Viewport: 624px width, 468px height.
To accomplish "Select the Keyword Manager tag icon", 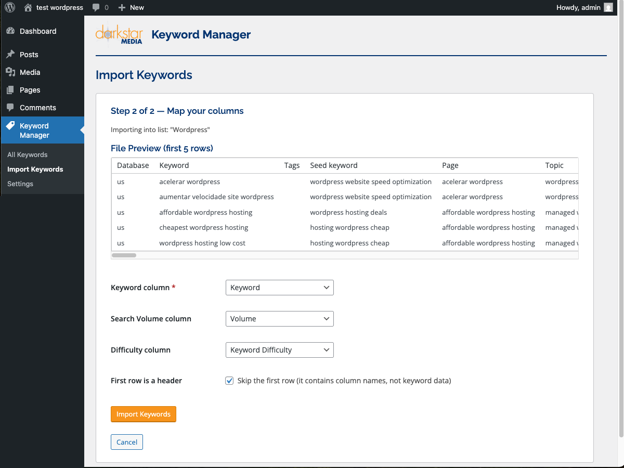I will tap(11, 125).
